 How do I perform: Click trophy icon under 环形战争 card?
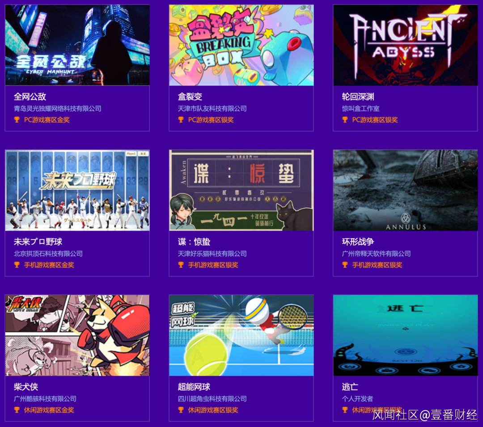tap(345, 265)
